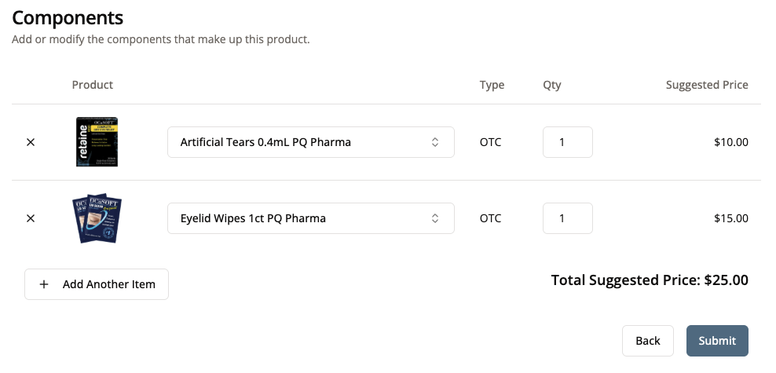The width and height of the screenshot is (776, 373).
Task: Click the Type column header
Action: click(492, 85)
